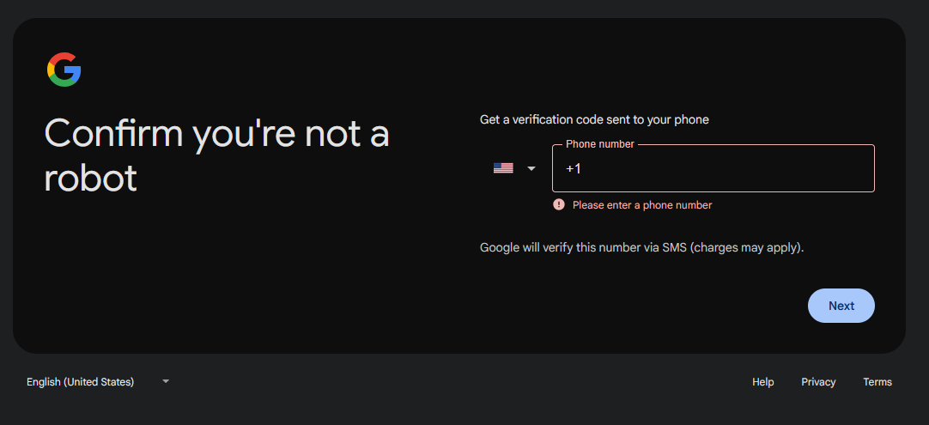Viewport: 929px width, 425px height.
Task: Click the 'Confirm you're not a robot' heading
Action: (x=217, y=155)
